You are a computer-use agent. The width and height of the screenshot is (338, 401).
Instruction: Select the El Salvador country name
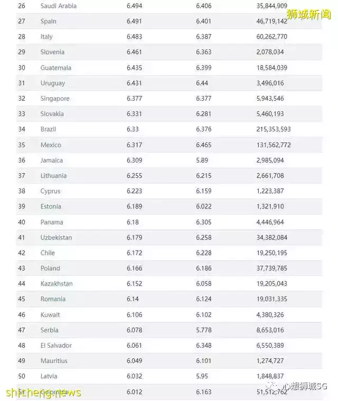(56, 346)
